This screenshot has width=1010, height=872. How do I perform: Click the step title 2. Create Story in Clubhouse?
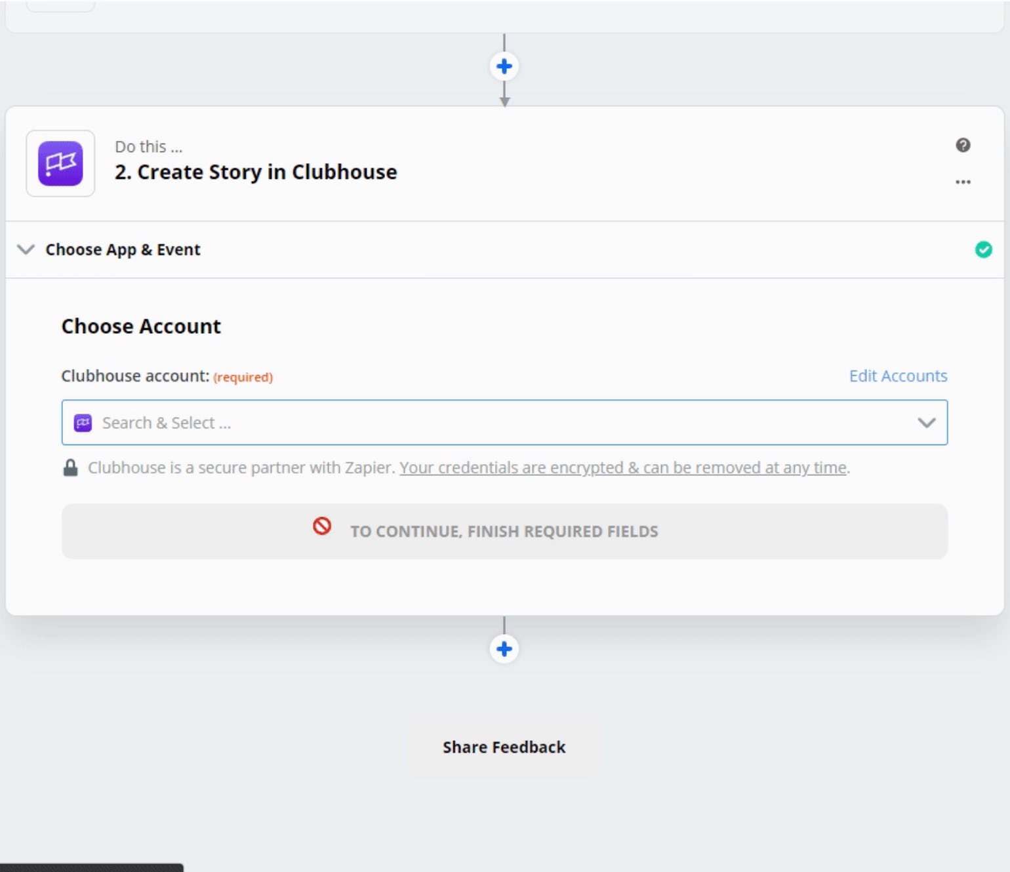point(256,172)
